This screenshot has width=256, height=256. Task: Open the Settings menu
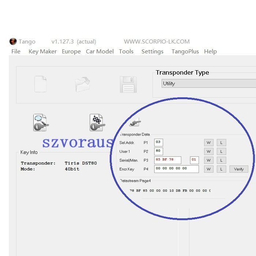pos(152,52)
